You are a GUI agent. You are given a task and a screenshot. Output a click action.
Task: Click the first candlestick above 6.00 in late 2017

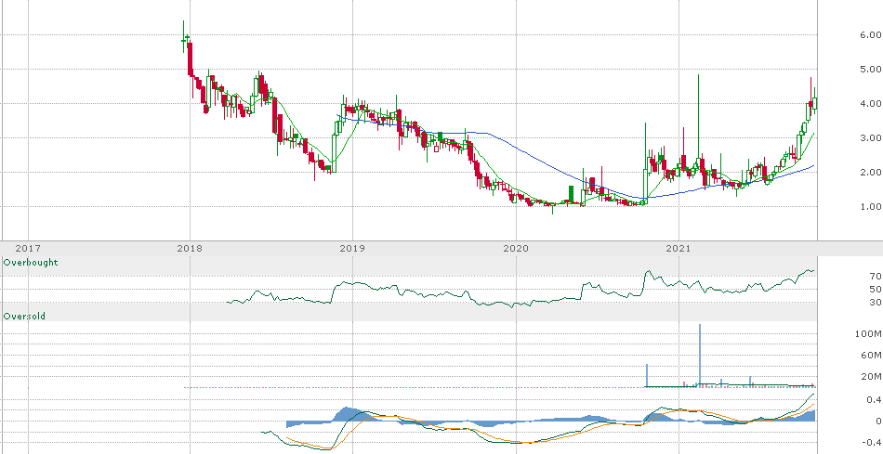(x=184, y=36)
